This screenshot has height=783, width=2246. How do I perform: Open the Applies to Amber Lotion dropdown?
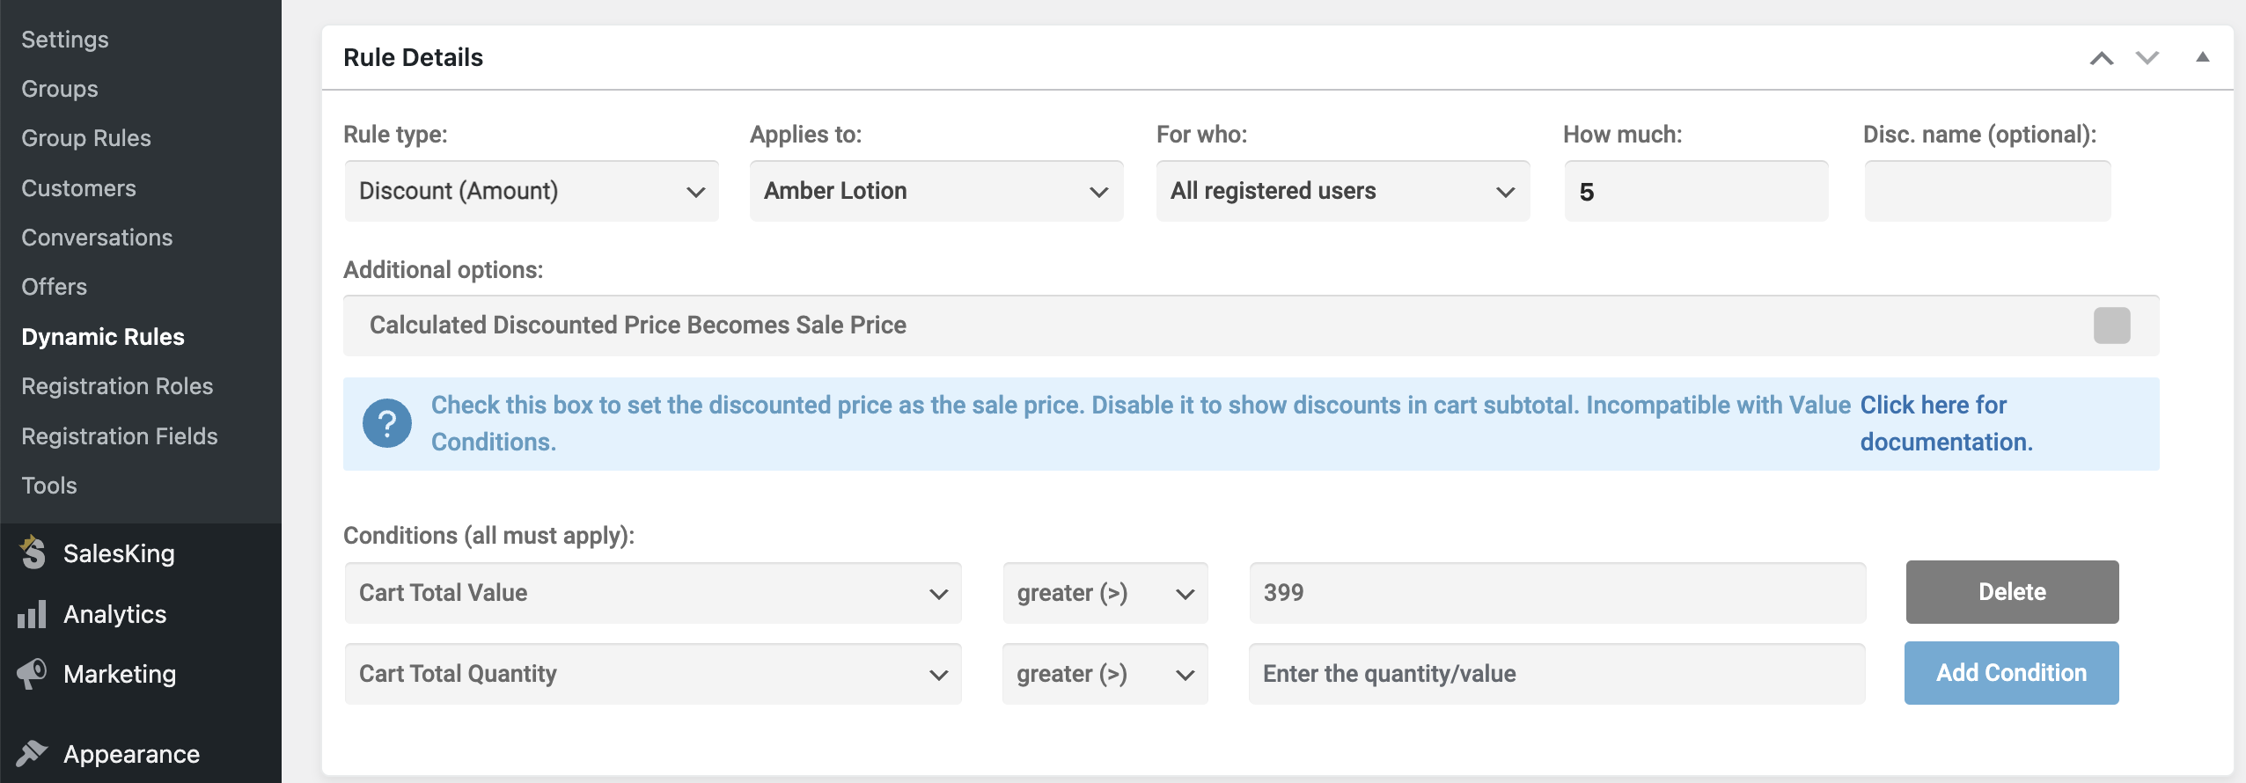click(936, 191)
